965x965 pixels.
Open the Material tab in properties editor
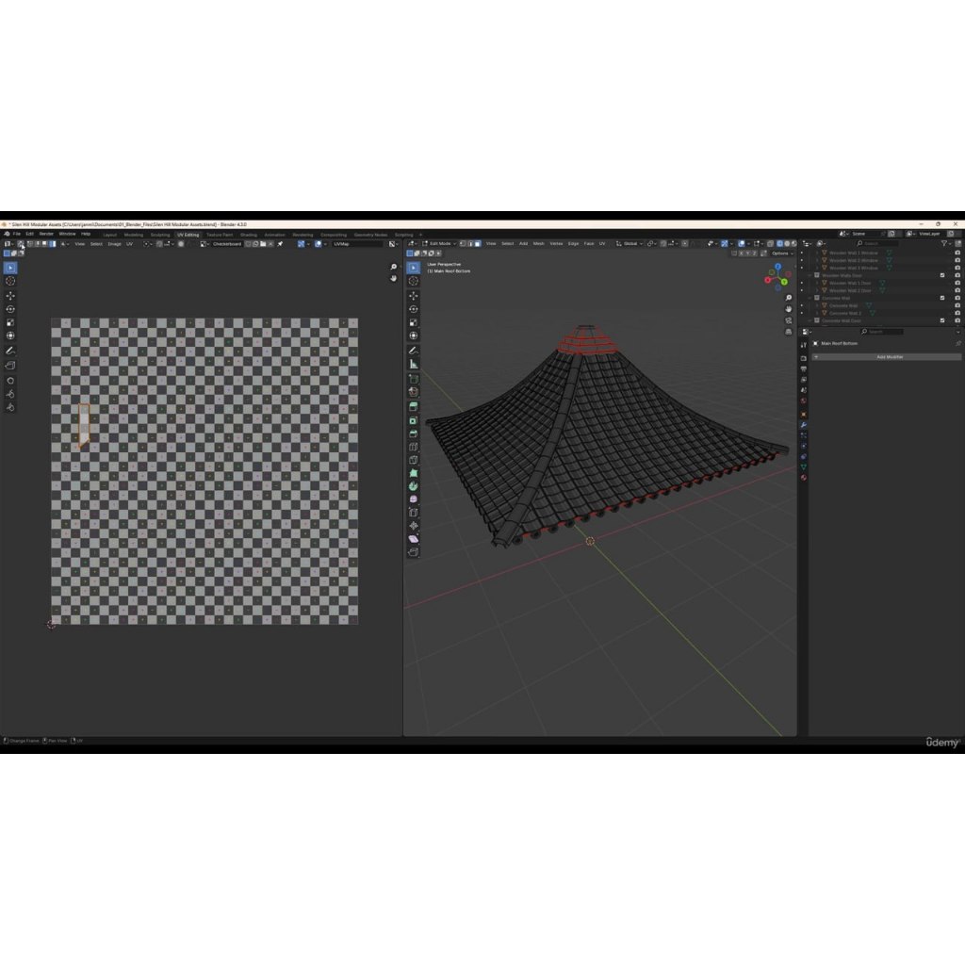point(803,478)
